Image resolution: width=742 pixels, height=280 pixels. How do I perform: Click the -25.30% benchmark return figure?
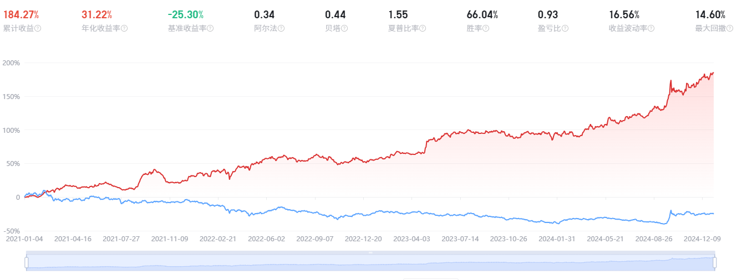(185, 15)
